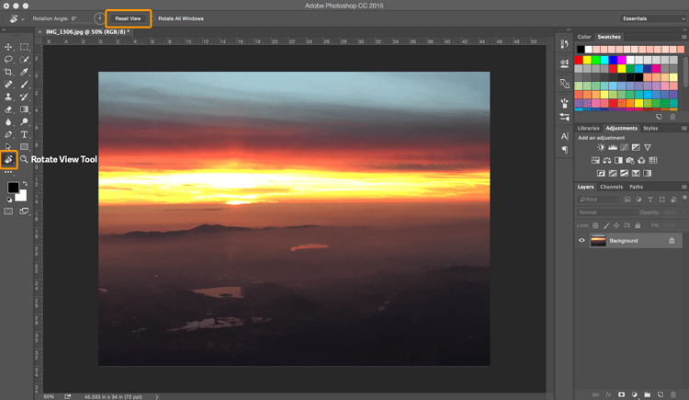The image size is (689, 400).
Task: Select the Eraser tool
Action: coord(8,109)
